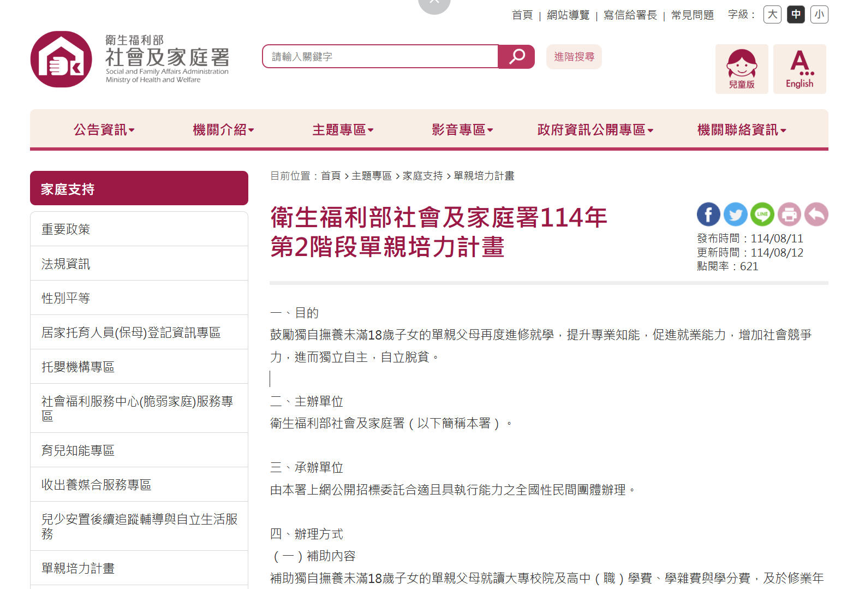The height and width of the screenshot is (589, 865).
Task: Expand the 公告資訊 menu
Action: [104, 130]
